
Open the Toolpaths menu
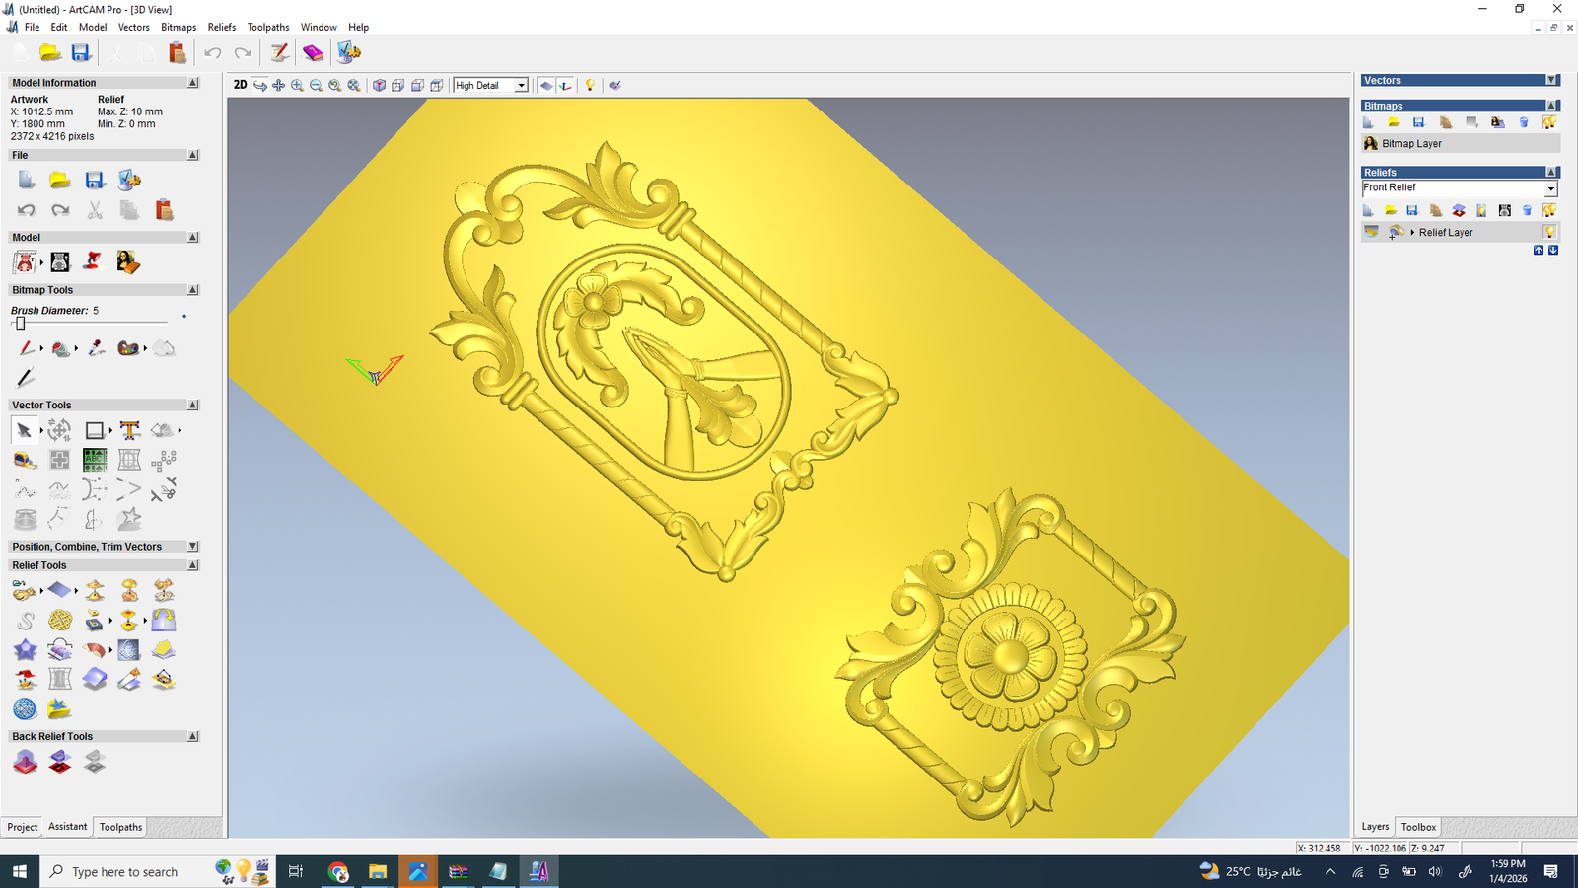[x=268, y=27]
